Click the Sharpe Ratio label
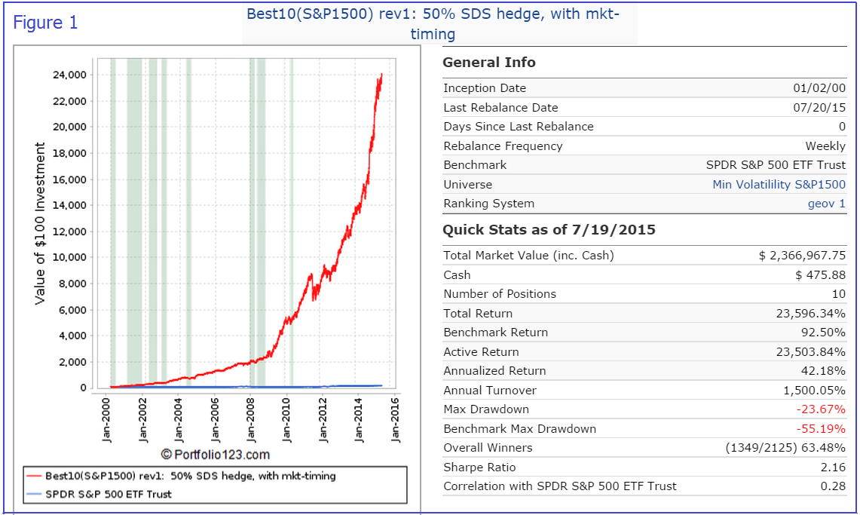 coord(479,467)
